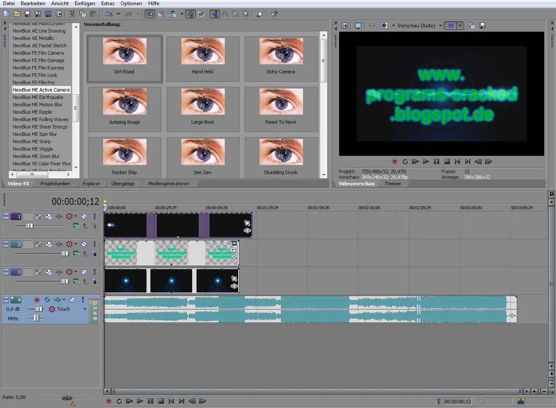Image resolution: width=556 pixels, height=408 pixels.
Task: Copy the preview snapshot to the clipboard
Action: (472, 26)
